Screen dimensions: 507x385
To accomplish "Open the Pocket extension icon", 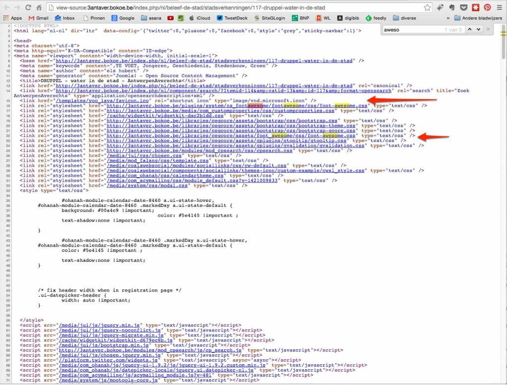I will (x=463, y=7).
